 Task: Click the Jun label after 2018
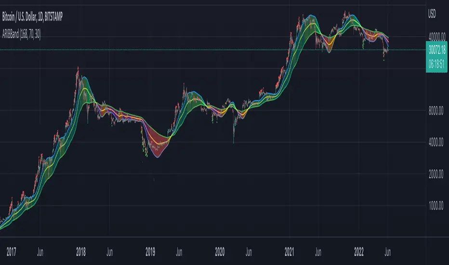coord(110,252)
